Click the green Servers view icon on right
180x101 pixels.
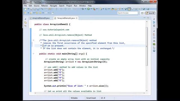pos(154,44)
